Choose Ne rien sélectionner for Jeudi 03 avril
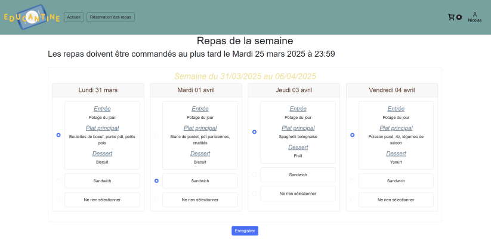Screen dimensions: 491x239 click(254, 193)
